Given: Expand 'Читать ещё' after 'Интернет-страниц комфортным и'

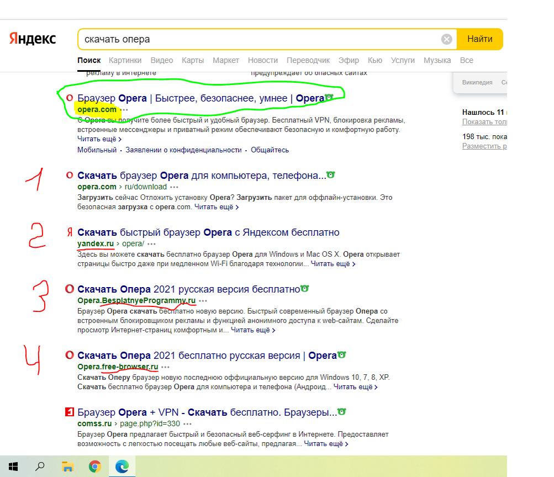Looking at the screenshot, I should (253, 330).
